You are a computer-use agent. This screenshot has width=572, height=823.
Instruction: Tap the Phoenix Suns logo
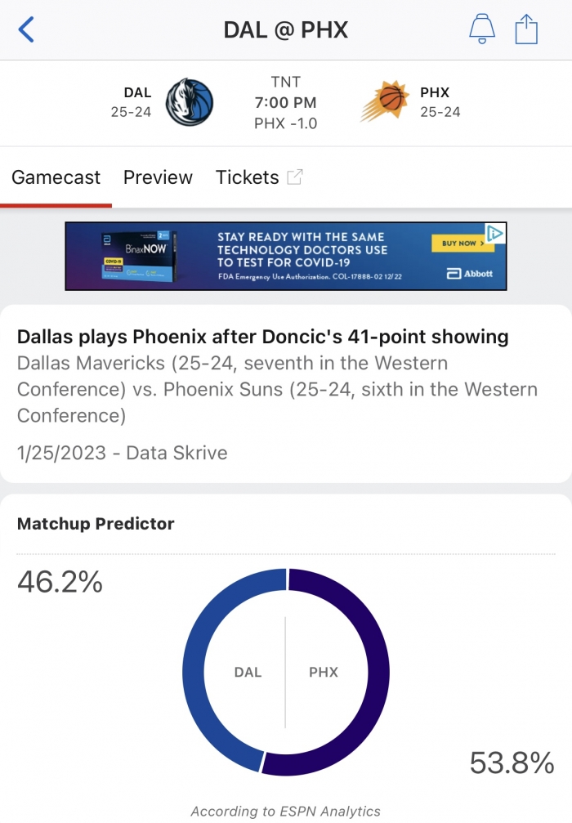pos(385,101)
